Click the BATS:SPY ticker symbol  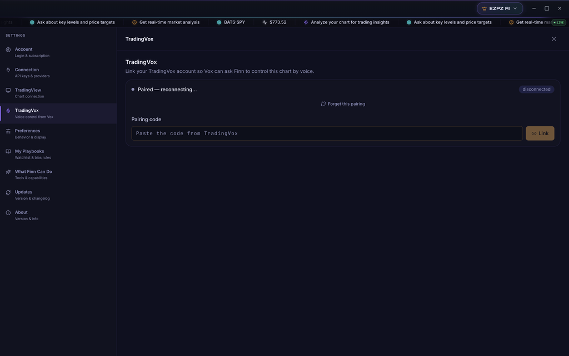pos(234,22)
